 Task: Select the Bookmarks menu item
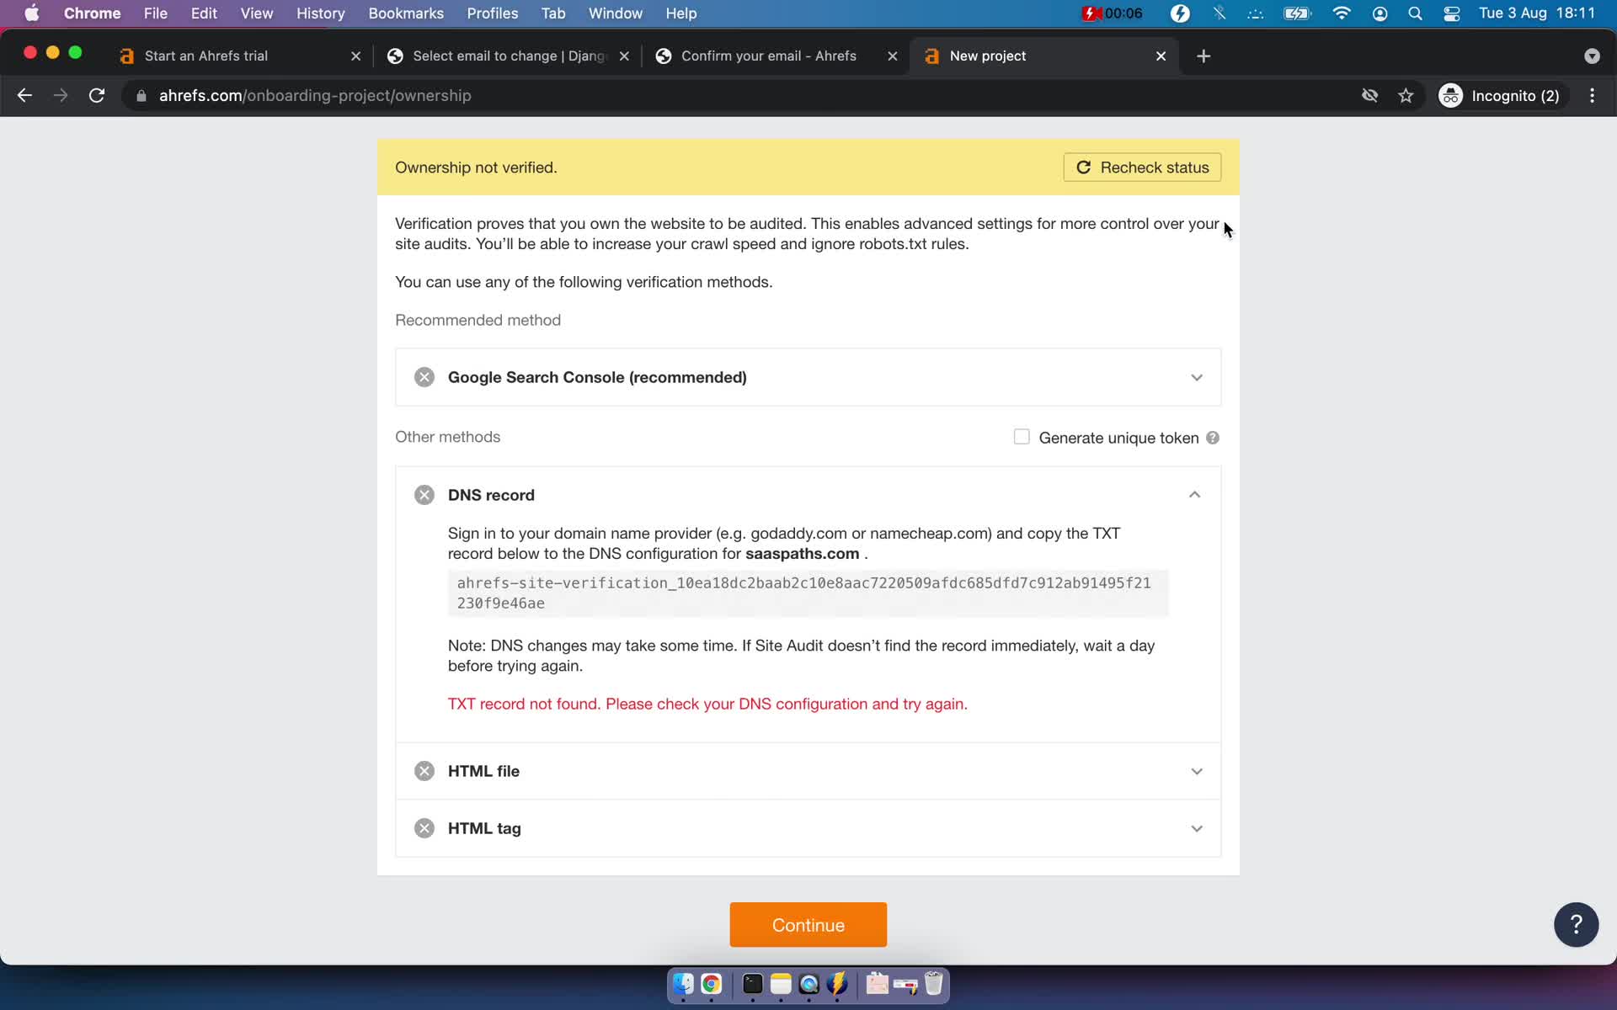(406, 13)
